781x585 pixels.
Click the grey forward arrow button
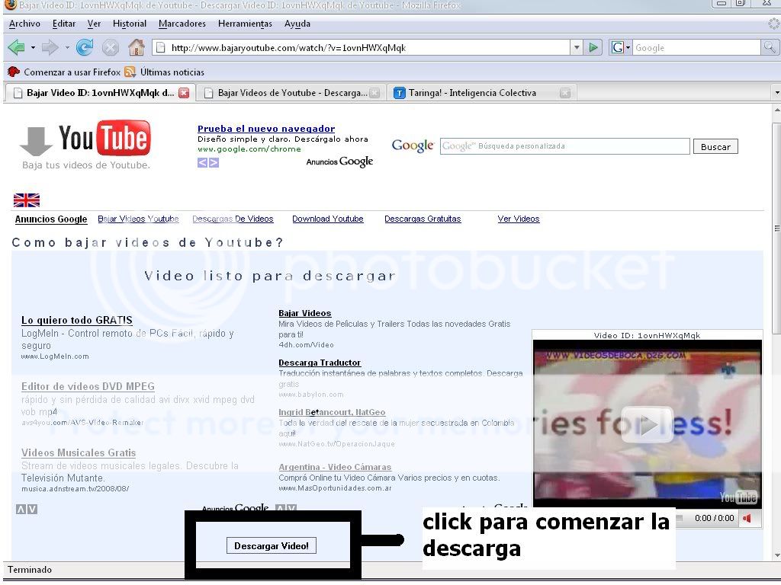[50, 48]
